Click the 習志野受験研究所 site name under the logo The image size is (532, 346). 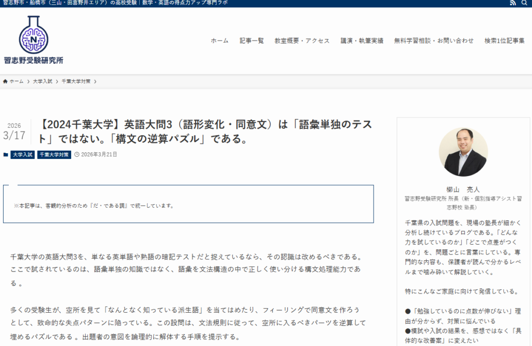click(x=33, y=60)
